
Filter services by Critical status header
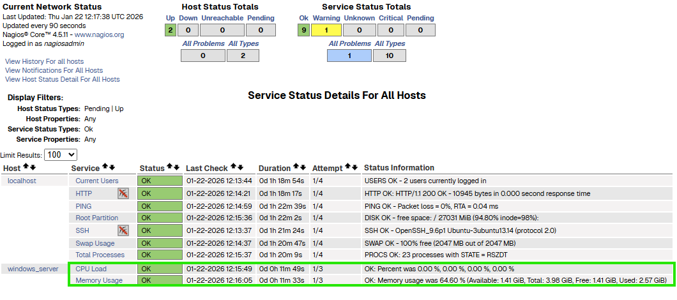pos(390,18)
